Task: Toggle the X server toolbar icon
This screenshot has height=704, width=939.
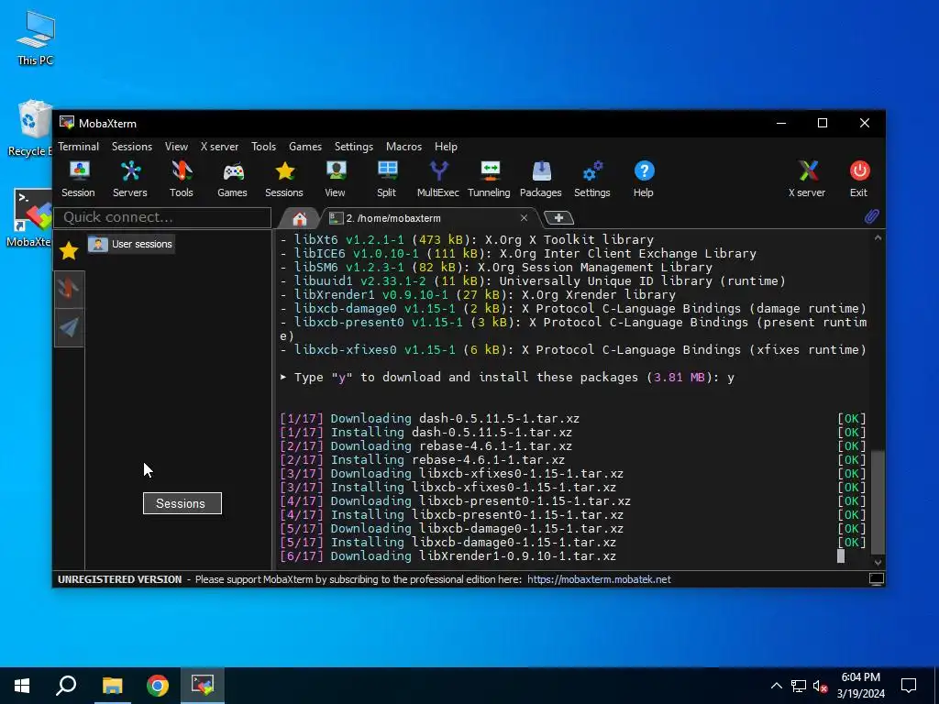Action: 807,179
